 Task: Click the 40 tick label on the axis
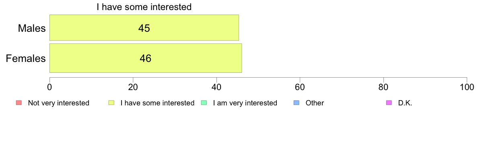[216, 87]
